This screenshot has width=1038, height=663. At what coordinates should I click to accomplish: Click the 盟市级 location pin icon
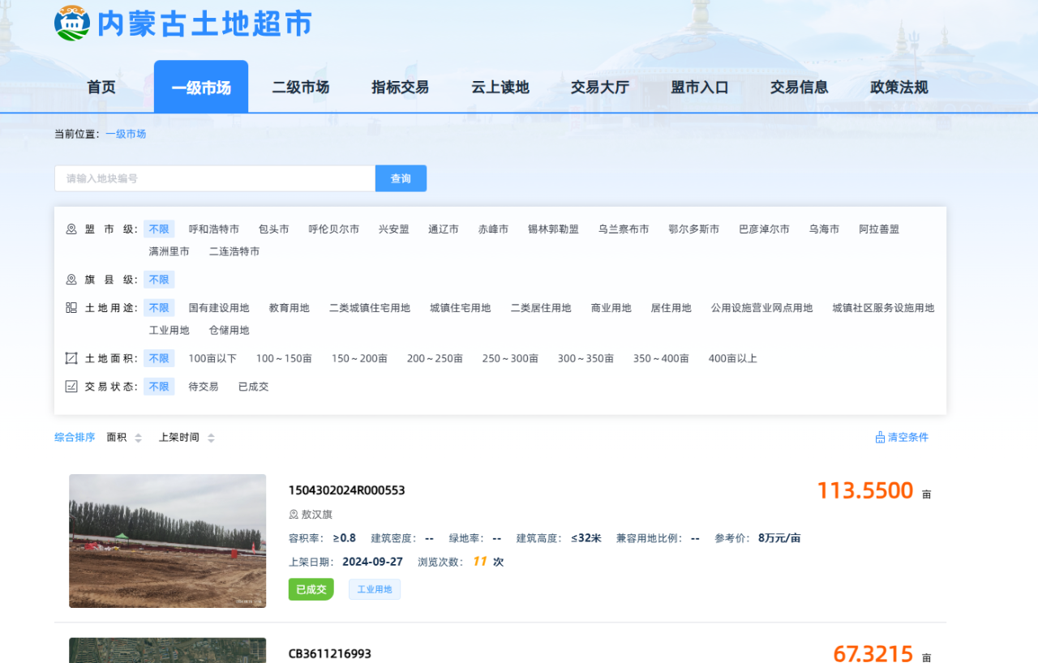click(71, 229)
